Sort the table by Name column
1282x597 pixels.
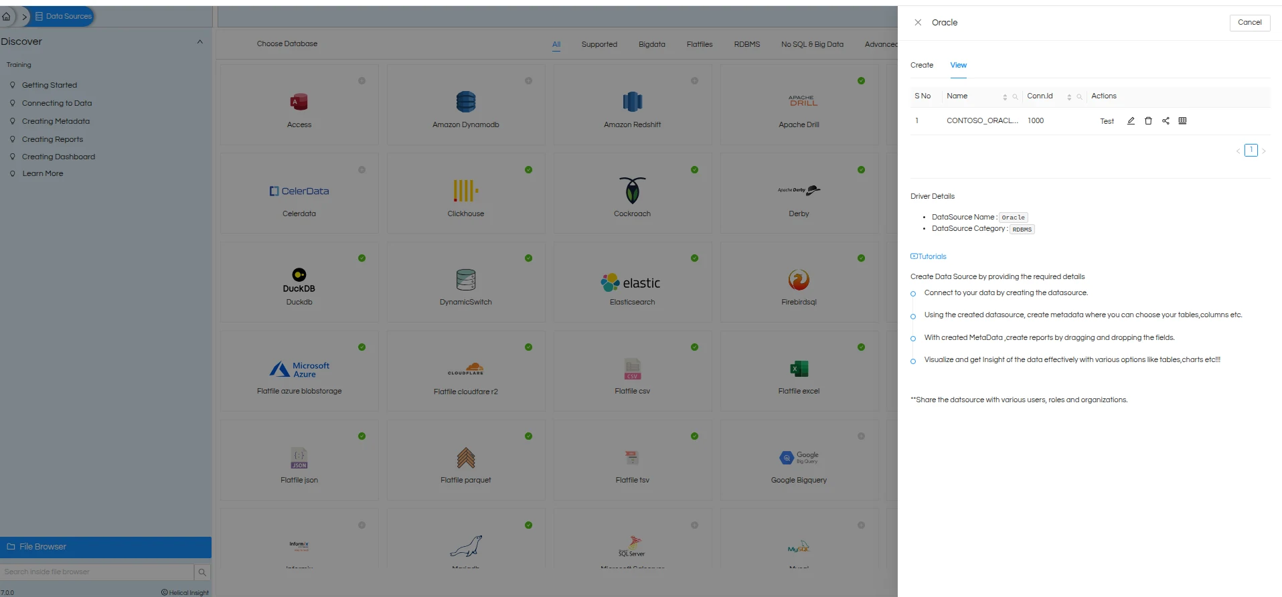click(x=1005, y=97)
